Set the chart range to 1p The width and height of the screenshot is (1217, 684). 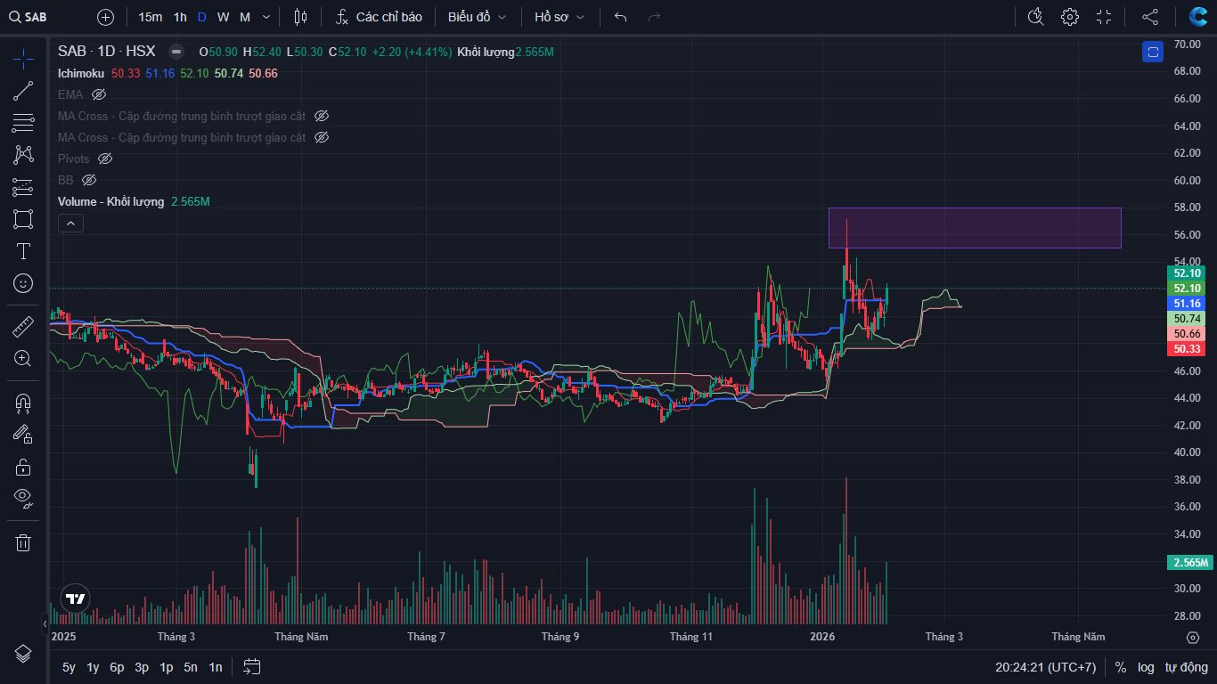pos(166,667)
